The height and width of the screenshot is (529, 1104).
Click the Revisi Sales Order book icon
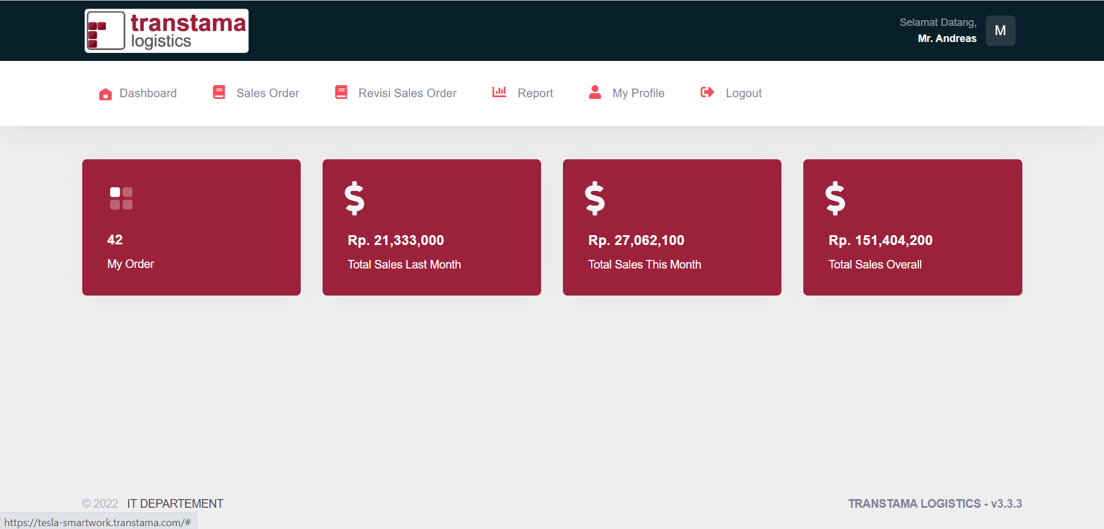(x=341, y=92)
